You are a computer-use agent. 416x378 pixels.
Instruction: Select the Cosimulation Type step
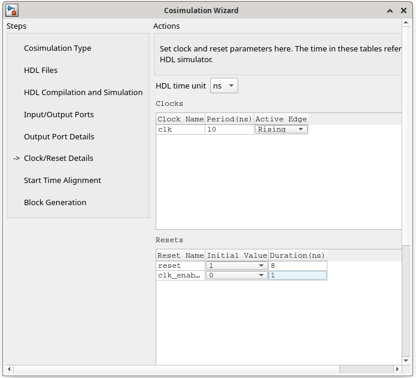click(57, 48)
